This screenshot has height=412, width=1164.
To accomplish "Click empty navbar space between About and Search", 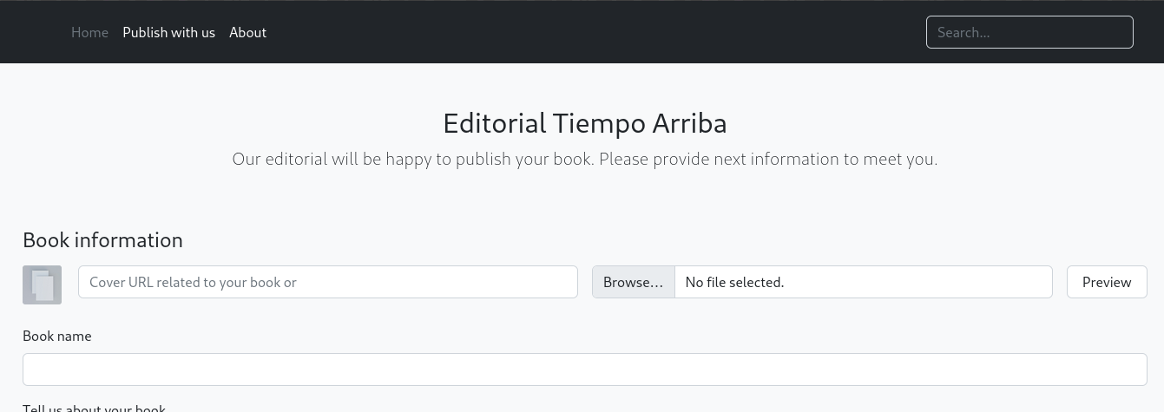I will [x=590, y=32].
